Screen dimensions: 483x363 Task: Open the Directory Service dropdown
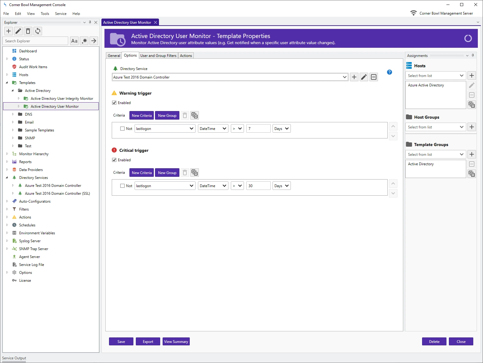point(344,77)
